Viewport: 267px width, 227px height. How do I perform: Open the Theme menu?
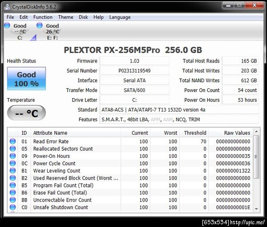point(65,17)
